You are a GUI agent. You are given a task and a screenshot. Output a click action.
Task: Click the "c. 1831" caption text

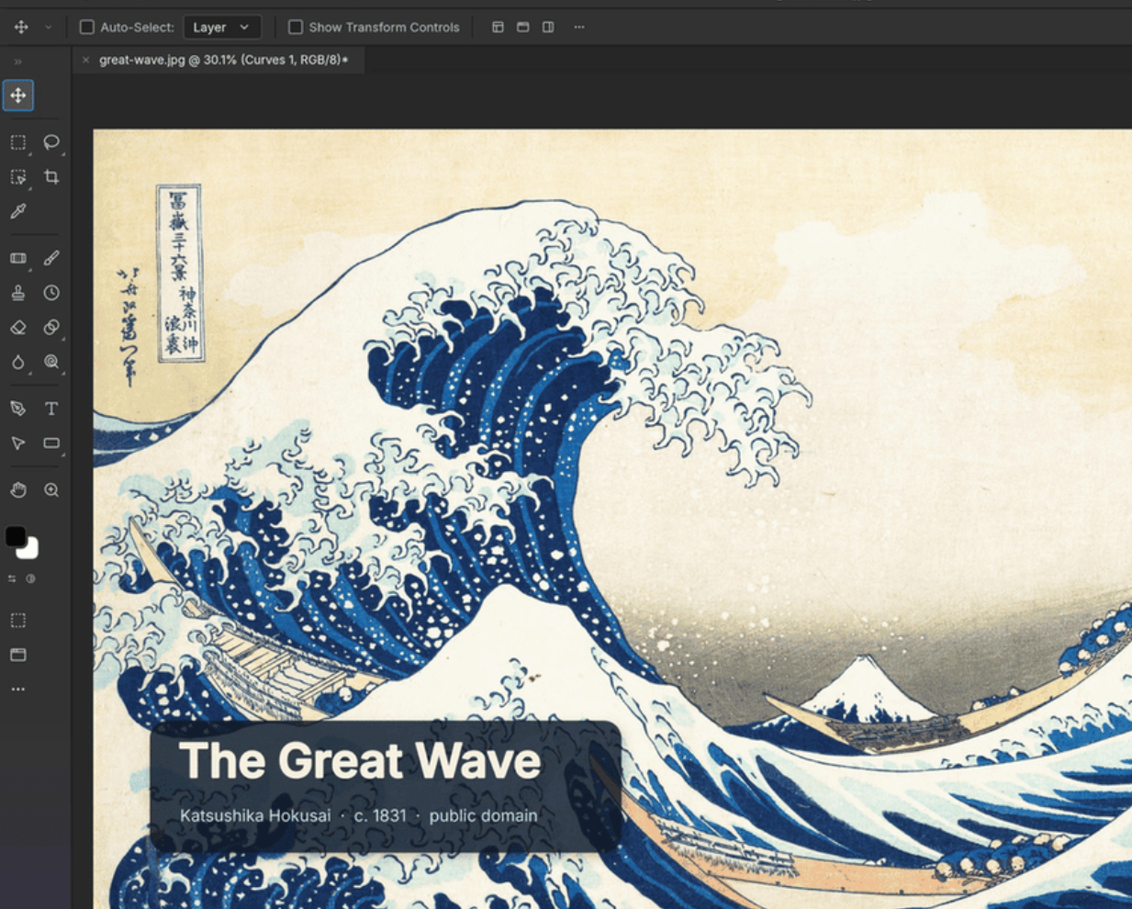[380, 815]
